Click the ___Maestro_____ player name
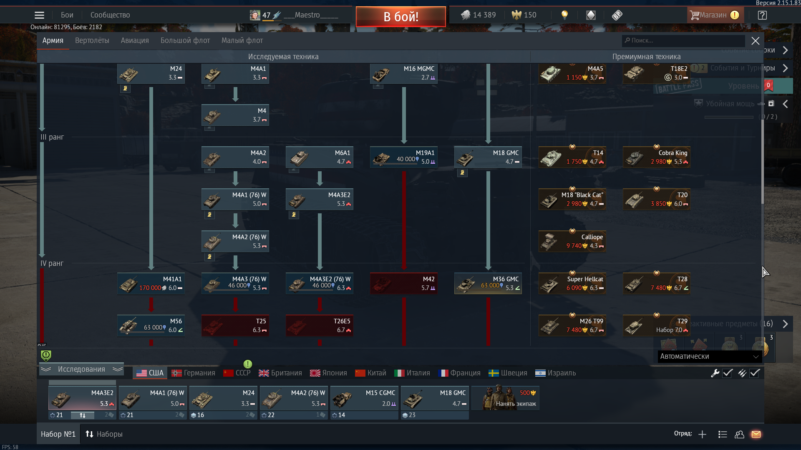 [311, 15]
